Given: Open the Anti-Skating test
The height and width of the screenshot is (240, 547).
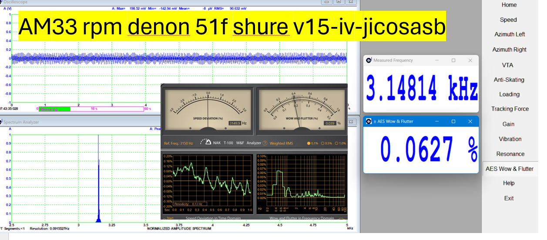Looking at the screenshot, I should coord(509,80).
